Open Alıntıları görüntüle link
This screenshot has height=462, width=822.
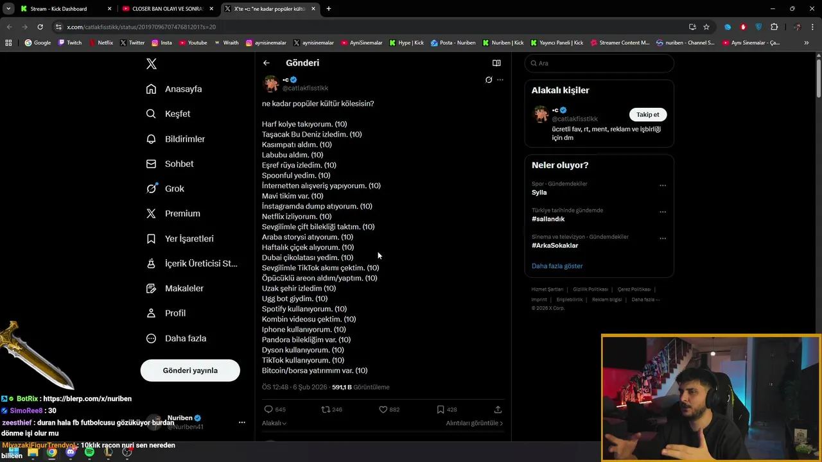click(475, 423)
